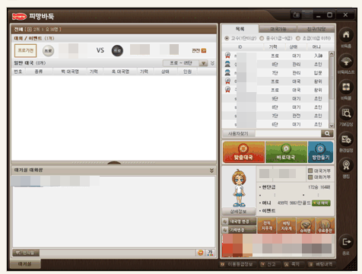The width and height of the screenshot is (362, 274).
Task: Click the divider handle between game list and chat
Action: tap(114, 162)
